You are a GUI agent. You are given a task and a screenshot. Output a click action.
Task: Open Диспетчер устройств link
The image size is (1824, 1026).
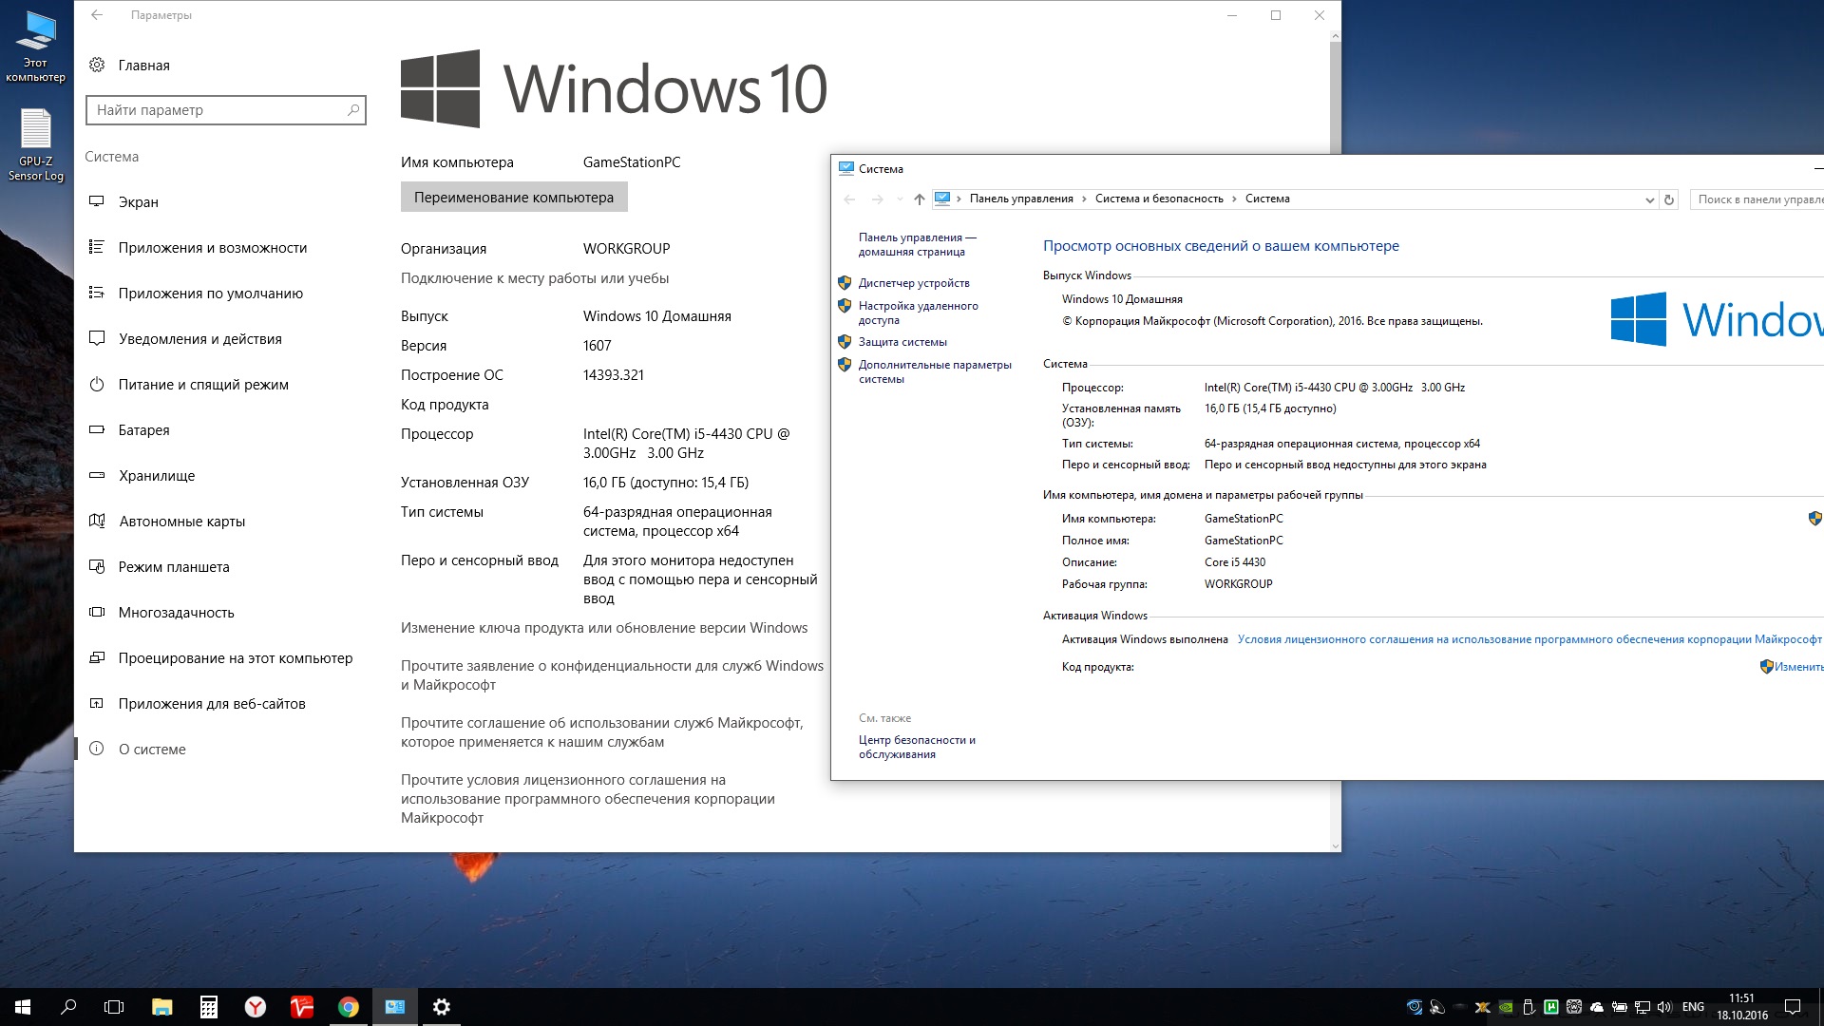point(914,283)
